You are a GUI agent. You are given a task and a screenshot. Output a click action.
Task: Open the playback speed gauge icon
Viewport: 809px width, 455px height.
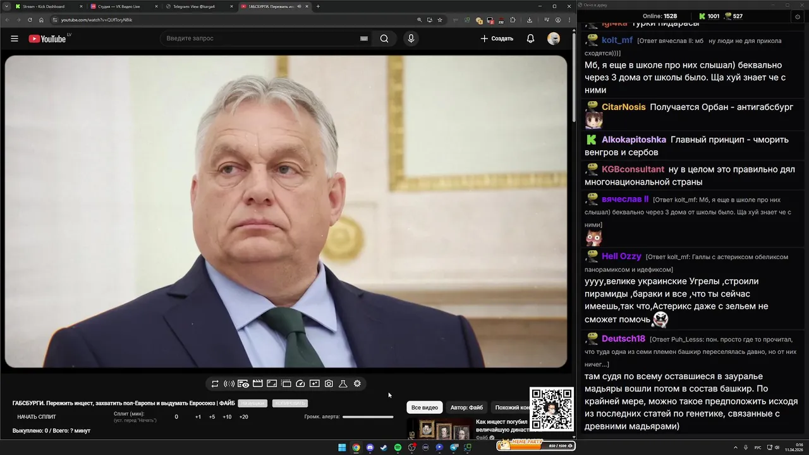point(300,384)
